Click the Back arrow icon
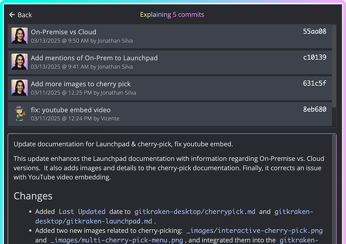Image resolution: width=346 pixels, height=244 pixels. [x=12, y=15]
